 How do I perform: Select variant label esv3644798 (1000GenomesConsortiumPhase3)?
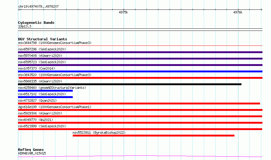coord(55,43)
